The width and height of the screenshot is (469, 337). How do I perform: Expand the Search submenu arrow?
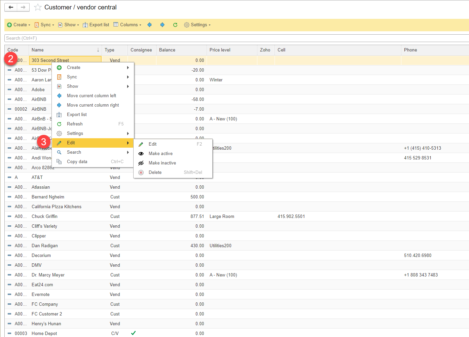pyautogui.click(x=128, y=152)
